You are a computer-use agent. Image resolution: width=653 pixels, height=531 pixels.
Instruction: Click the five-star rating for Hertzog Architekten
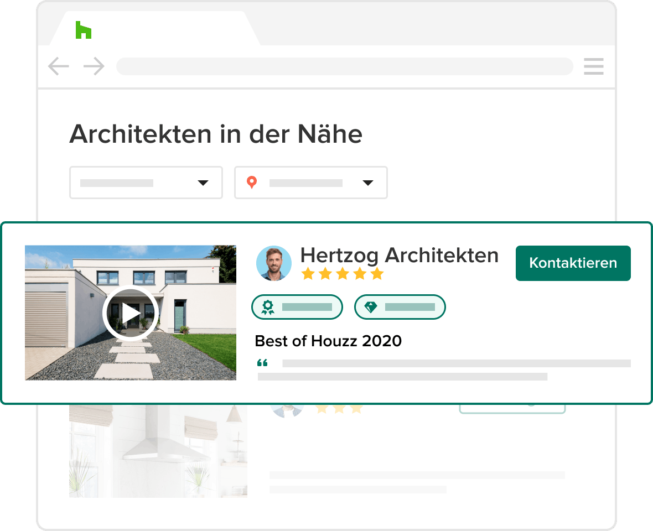coord(343,274)
